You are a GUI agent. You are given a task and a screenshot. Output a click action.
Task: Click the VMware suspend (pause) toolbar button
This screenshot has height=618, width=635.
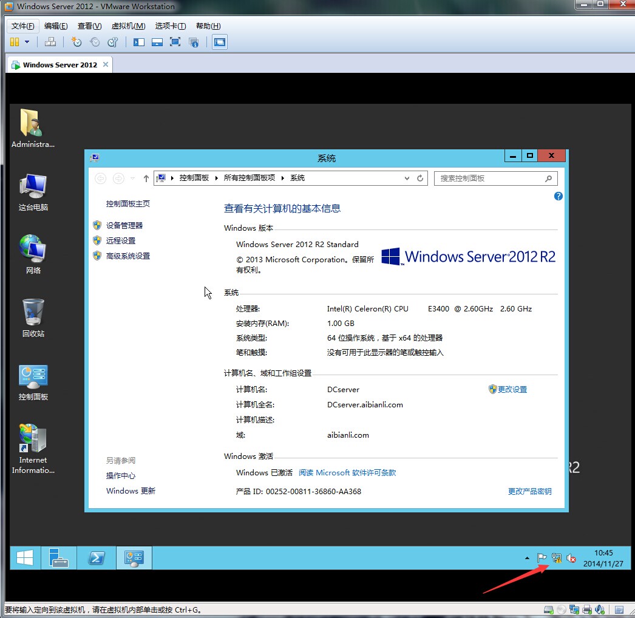[15, 42]
